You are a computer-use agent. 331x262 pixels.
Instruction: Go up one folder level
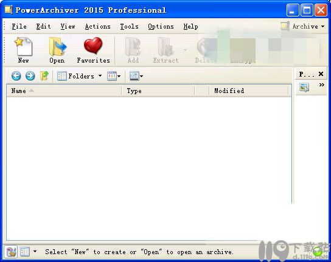point(44,76)
